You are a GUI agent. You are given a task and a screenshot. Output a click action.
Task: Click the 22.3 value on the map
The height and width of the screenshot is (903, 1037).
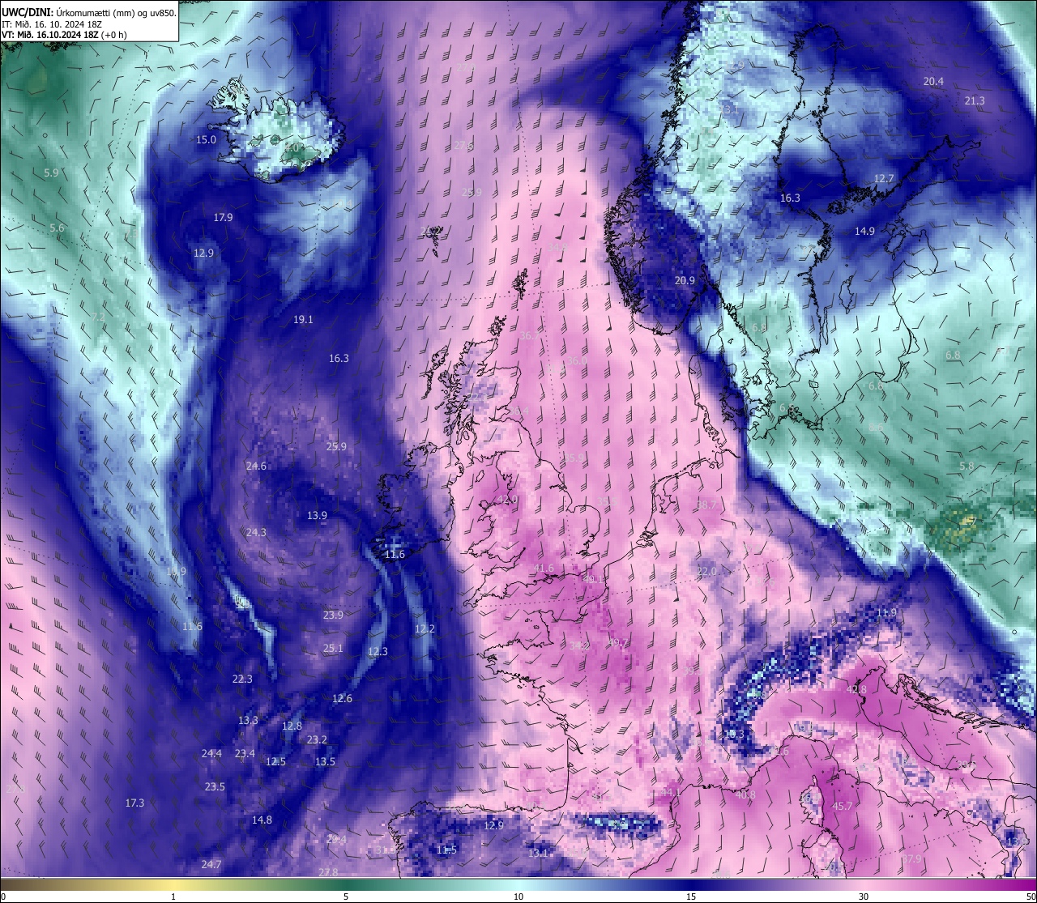[x=242, y=679]
